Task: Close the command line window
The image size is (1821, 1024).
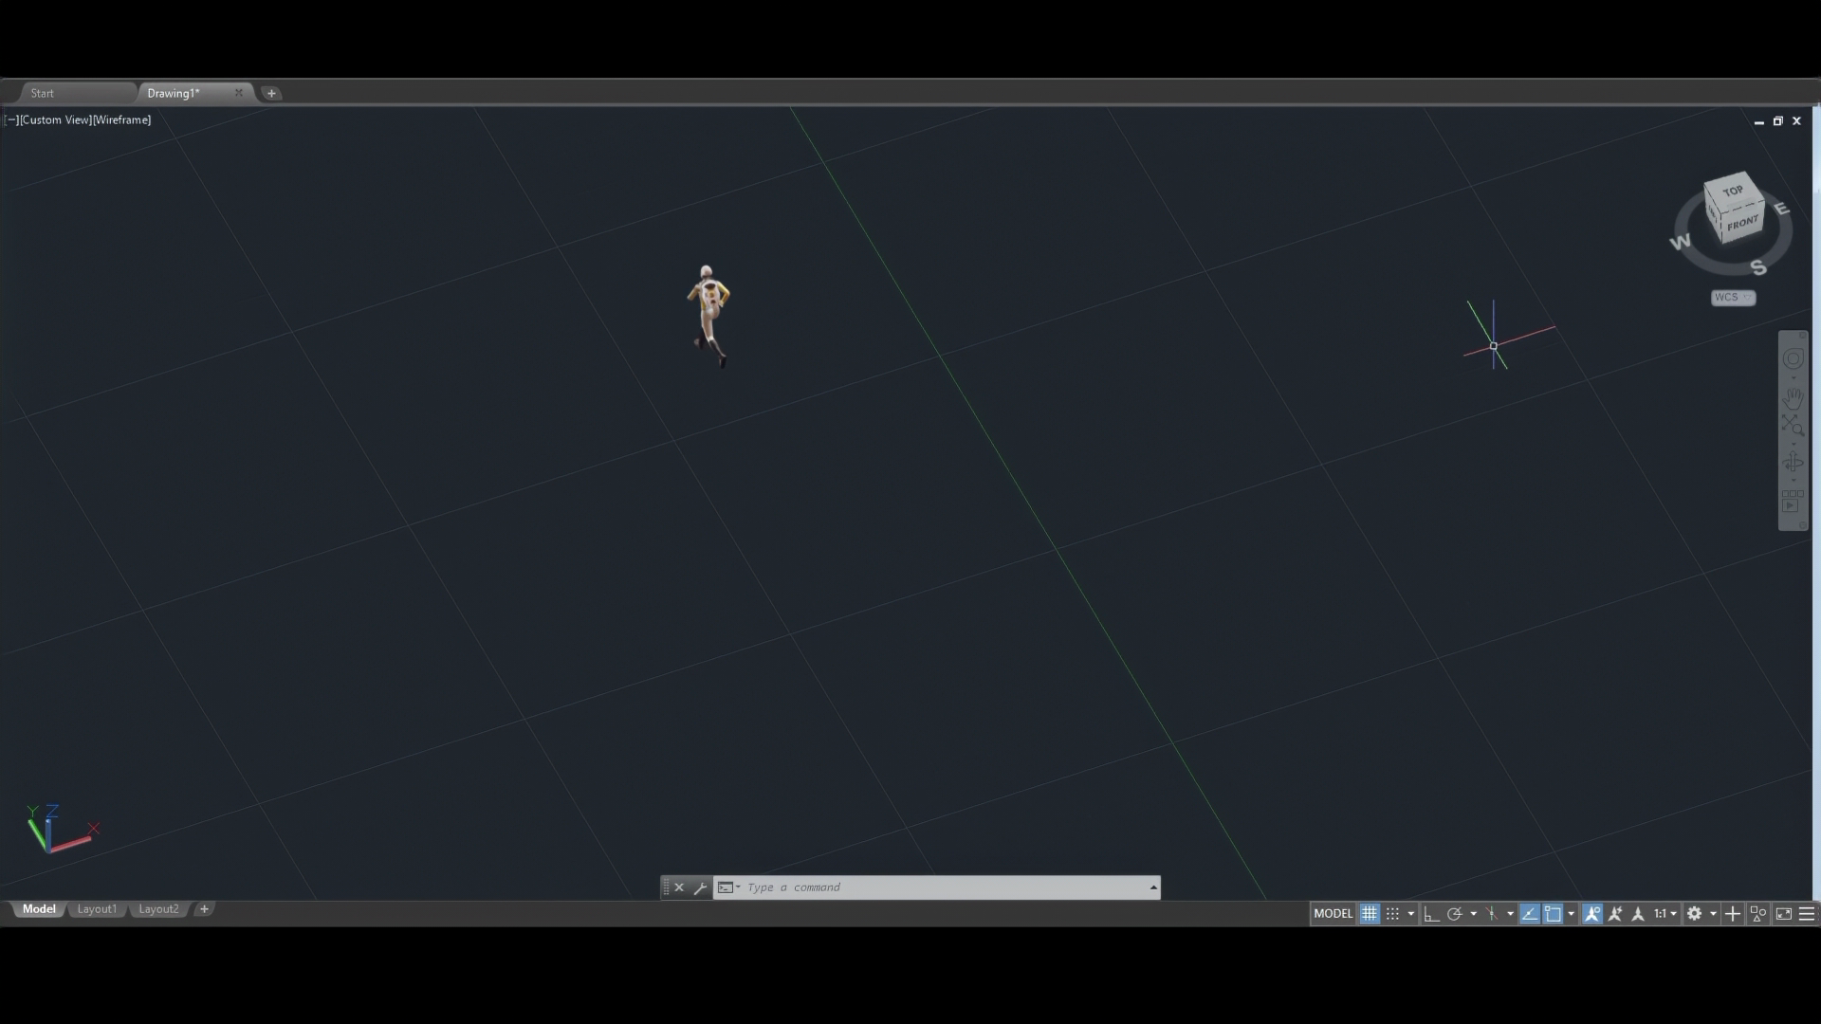Action: 679,887
